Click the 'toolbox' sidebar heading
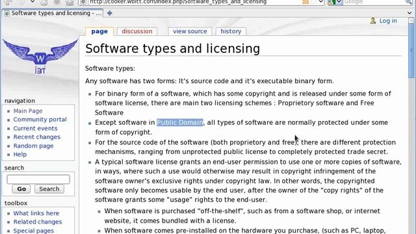The height and width of the screenshot is (234, 416). point(16,203)
